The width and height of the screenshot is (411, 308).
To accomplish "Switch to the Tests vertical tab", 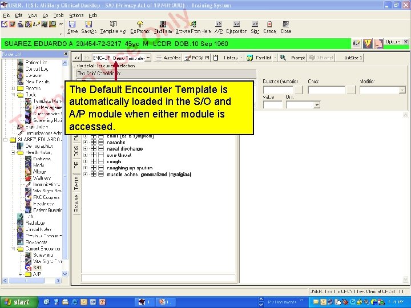I will coord(76,183).
